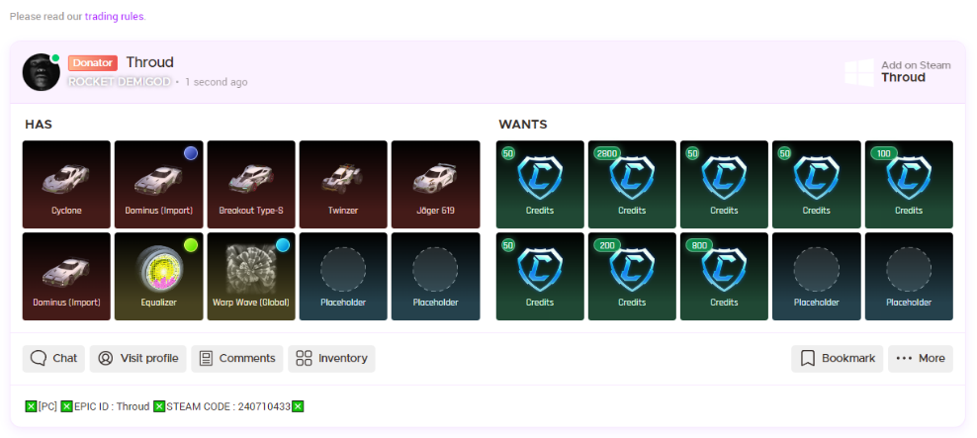Image resolution: width=977 pixels, height=438 pixels.
Task: Select the Twinzer car item
Action: point(343,185)
